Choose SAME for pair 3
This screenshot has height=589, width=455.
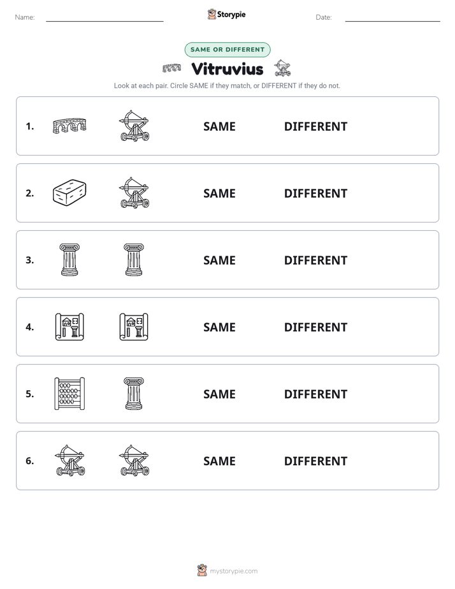[x=219, y=260]
